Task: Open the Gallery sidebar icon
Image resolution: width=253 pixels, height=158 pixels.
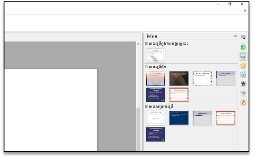Action: 243,93
